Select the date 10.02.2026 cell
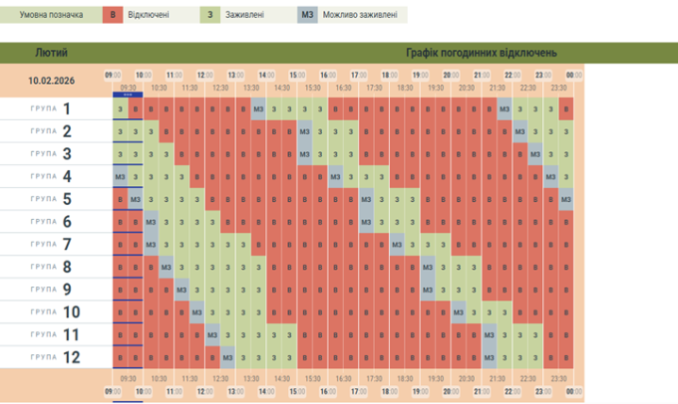This screenshot has width=678, height=404. tap(51, 81)
